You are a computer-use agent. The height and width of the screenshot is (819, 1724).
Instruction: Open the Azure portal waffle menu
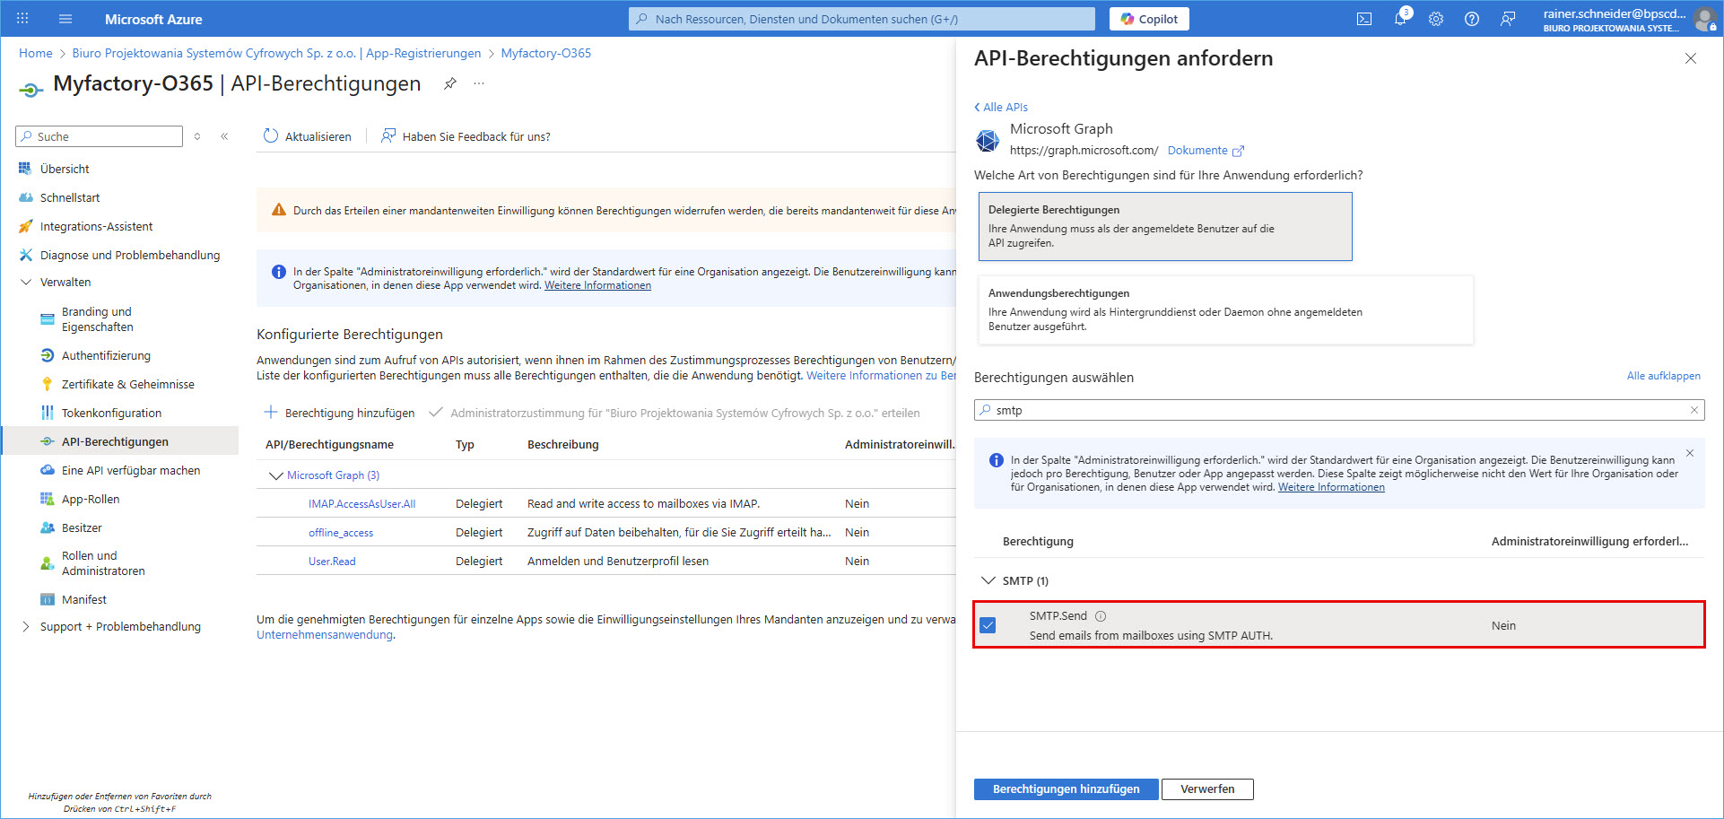[x=22, y=19]
